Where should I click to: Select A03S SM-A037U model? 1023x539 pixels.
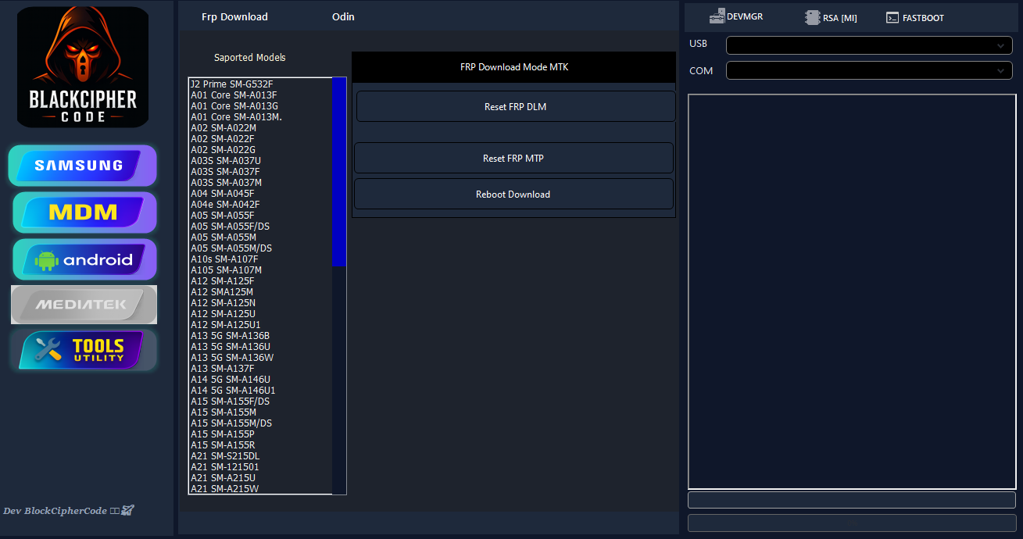[226, 160]
